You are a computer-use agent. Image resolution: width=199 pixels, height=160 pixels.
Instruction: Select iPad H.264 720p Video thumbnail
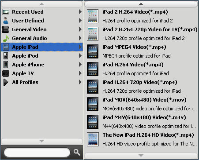pyautogui.click(x=93, y=87)
